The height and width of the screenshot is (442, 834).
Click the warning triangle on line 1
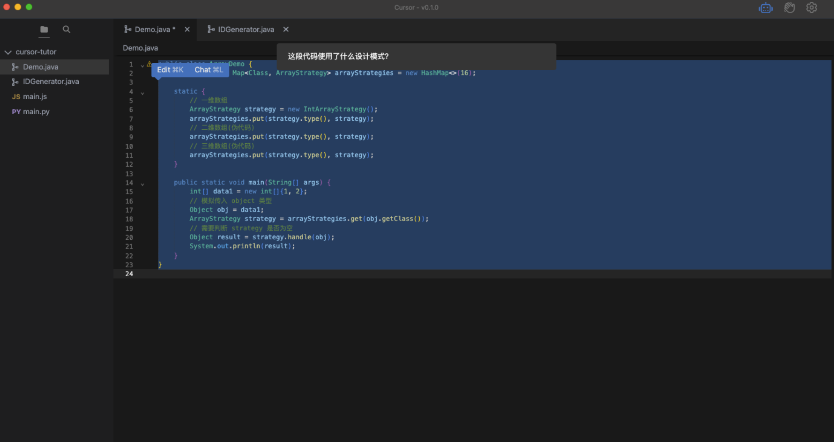click(149, 64)
